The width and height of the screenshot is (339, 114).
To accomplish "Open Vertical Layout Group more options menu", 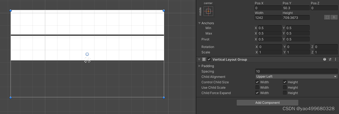I will click(x=335, y=60).
